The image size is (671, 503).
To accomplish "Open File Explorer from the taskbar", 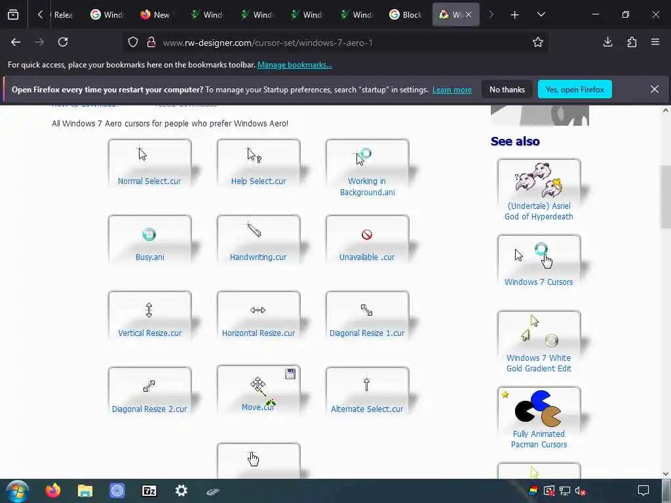I will pos(85,491).
